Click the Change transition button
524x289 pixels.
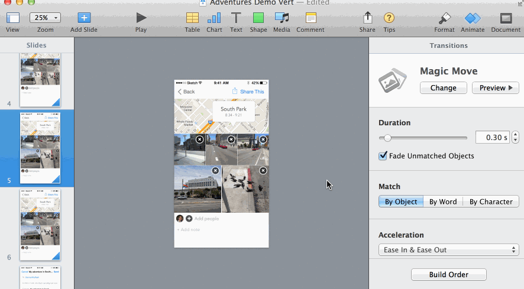(x=444, y=88)
